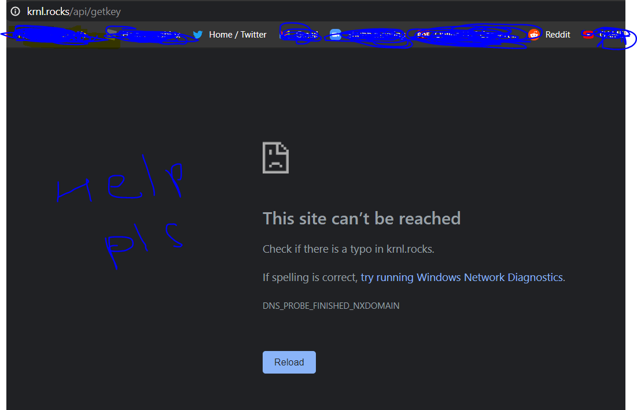Viewport: 637px width, 410px height.
Task: Click the This site can't be reached heading
Action: (362, 218)
